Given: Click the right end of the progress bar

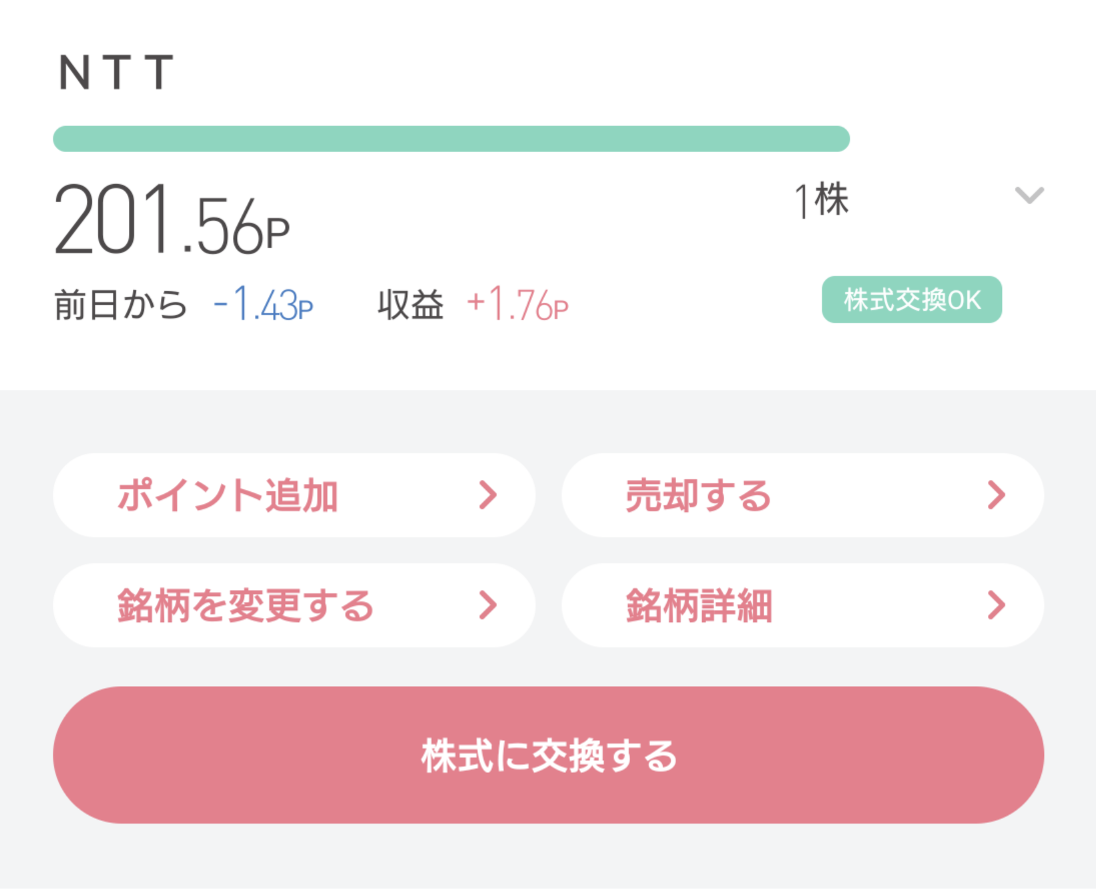Looking at the screenshot, I should point(838,139).
